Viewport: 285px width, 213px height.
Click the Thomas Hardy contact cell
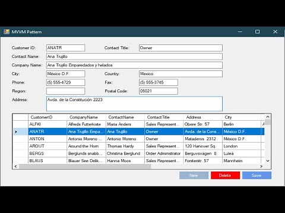125,146
